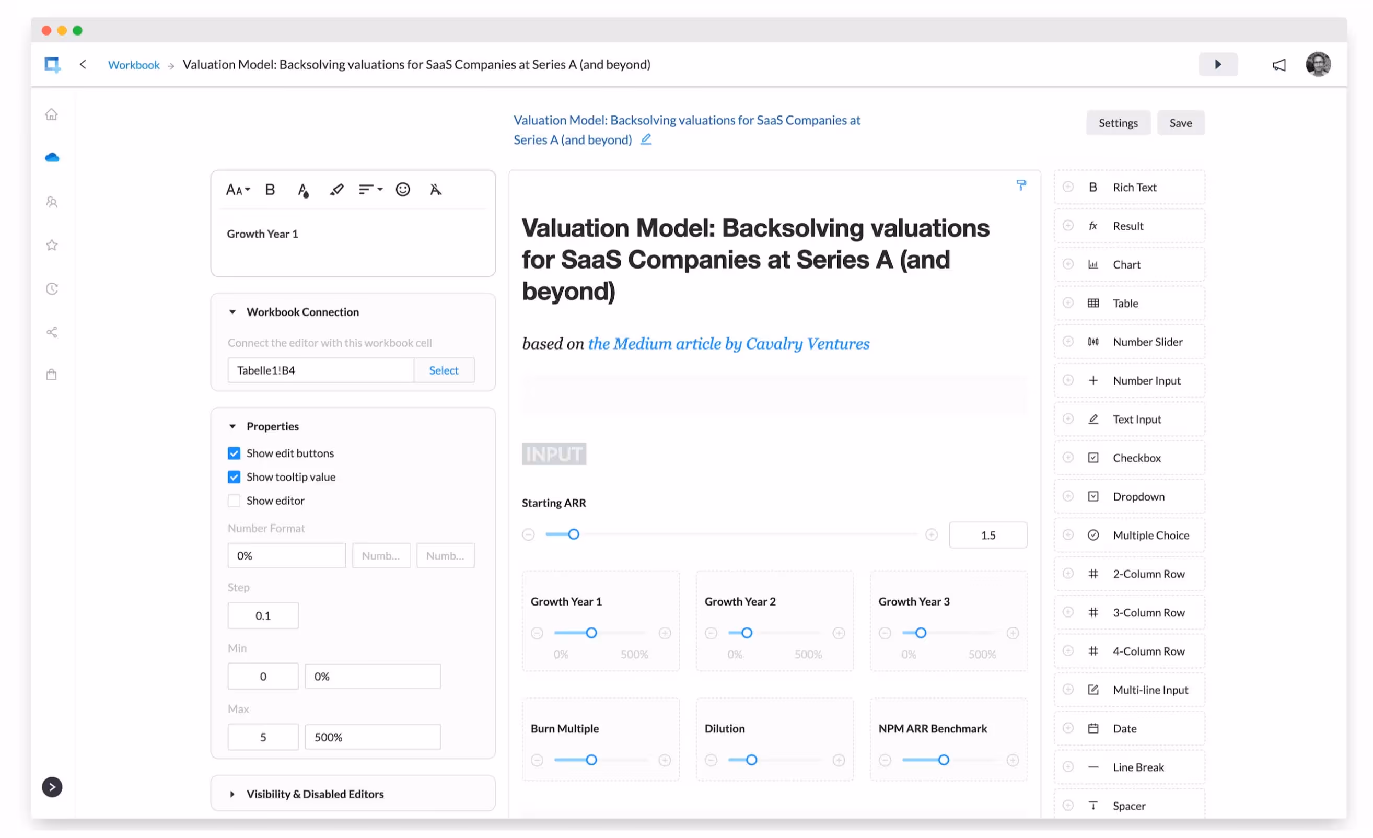Open the text alignment dropdown

[370, 190]
